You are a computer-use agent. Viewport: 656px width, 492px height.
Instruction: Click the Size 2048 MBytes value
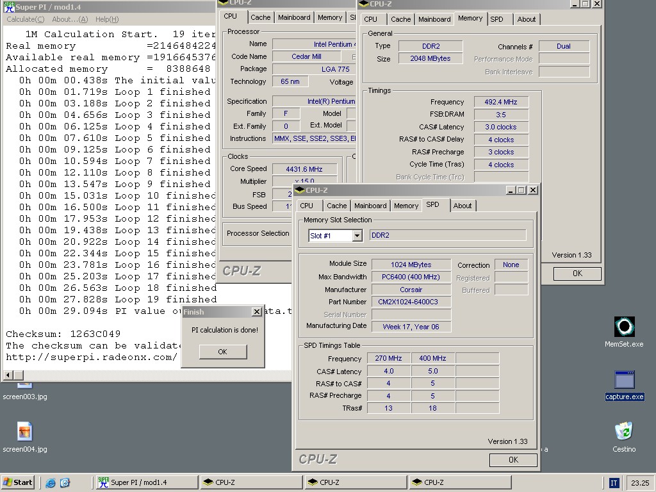[x=430, y=58]
